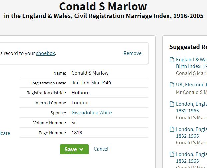Remove the record from shoebox
Viewport: 207px width, 168px height.
tap(132, 53)
